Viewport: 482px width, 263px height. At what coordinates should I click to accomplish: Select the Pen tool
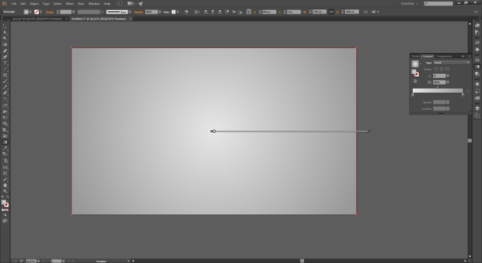[5, 51]
